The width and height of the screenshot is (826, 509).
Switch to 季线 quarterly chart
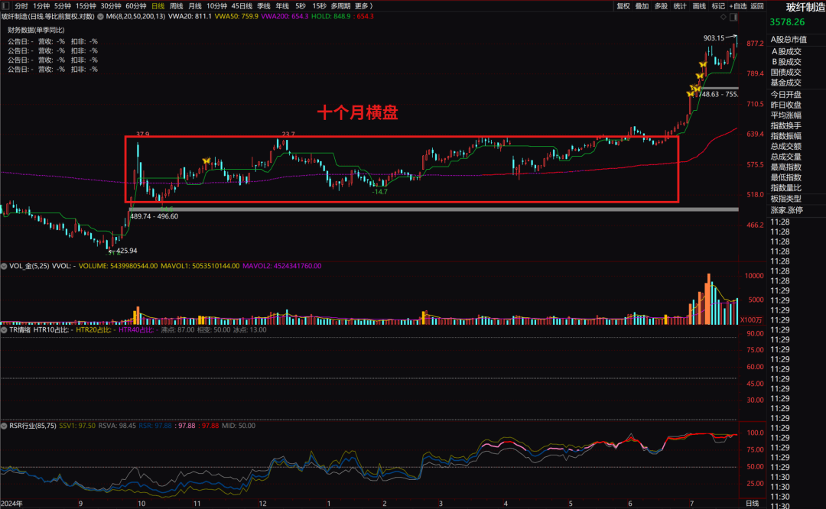click(x=264, y=6)
